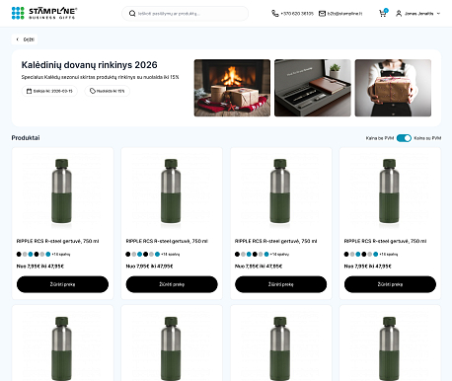The image size is (452, 381).
Task: Click the 'Produktai' section heading
Action: [26, 138]
